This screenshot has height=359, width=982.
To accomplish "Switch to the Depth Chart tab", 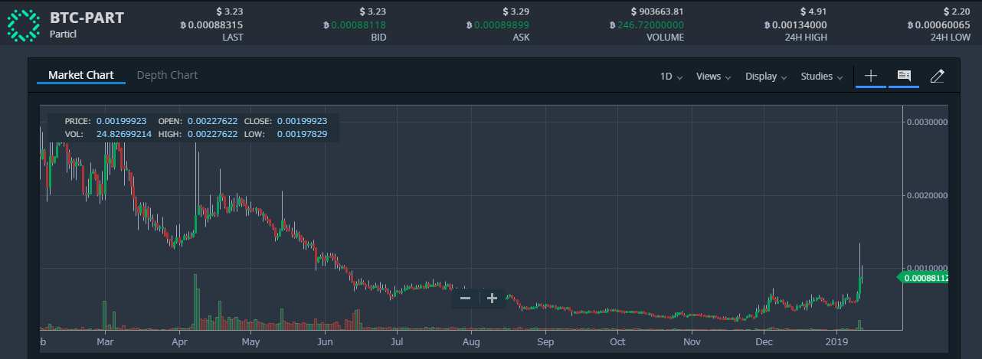I will point(167,75).
